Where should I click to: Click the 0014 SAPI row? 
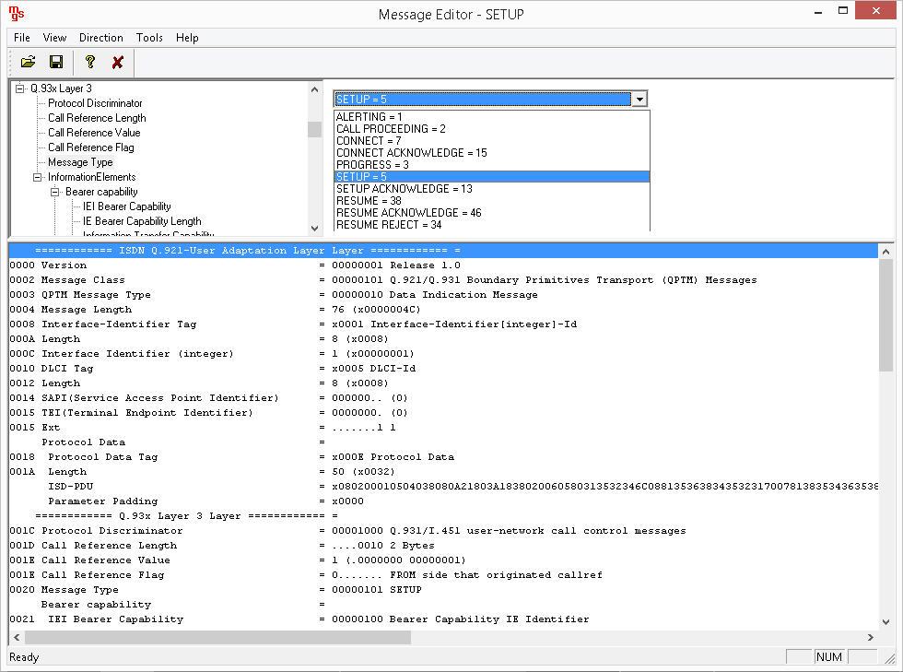coord(443,398)
